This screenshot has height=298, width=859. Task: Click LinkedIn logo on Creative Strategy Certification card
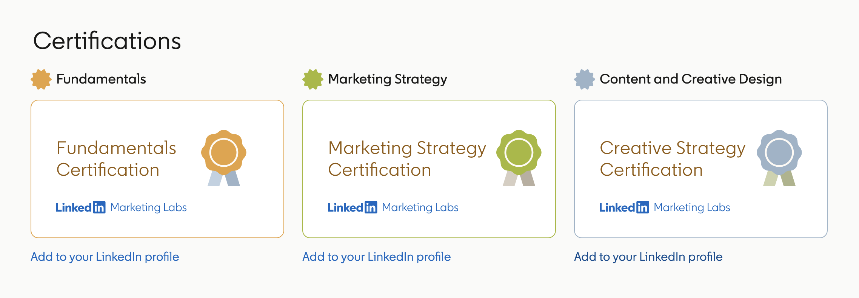pyautogui.click(x=624, y=207)
